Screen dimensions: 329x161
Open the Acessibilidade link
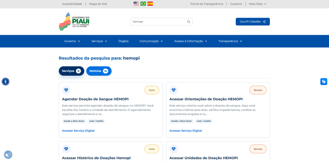pyautogui.click(x=72, y=4)
